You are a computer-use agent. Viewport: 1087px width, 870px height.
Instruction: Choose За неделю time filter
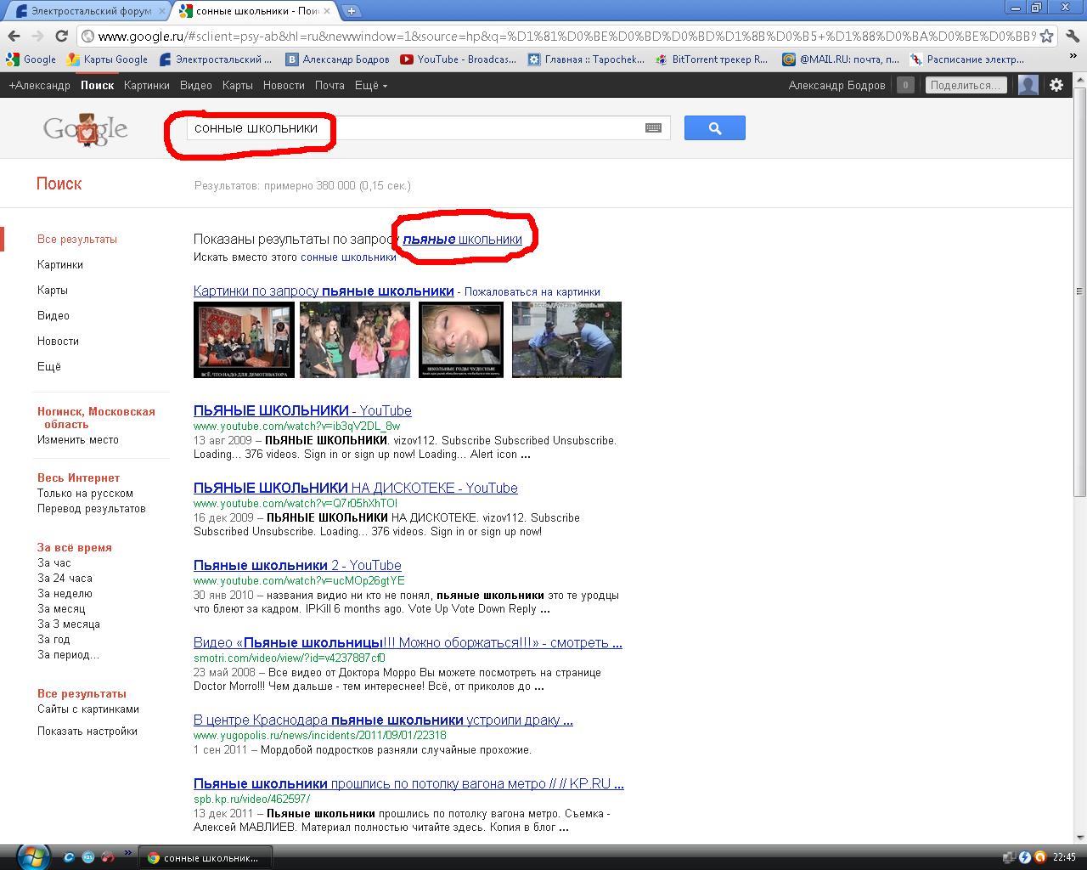coord(65,593)
